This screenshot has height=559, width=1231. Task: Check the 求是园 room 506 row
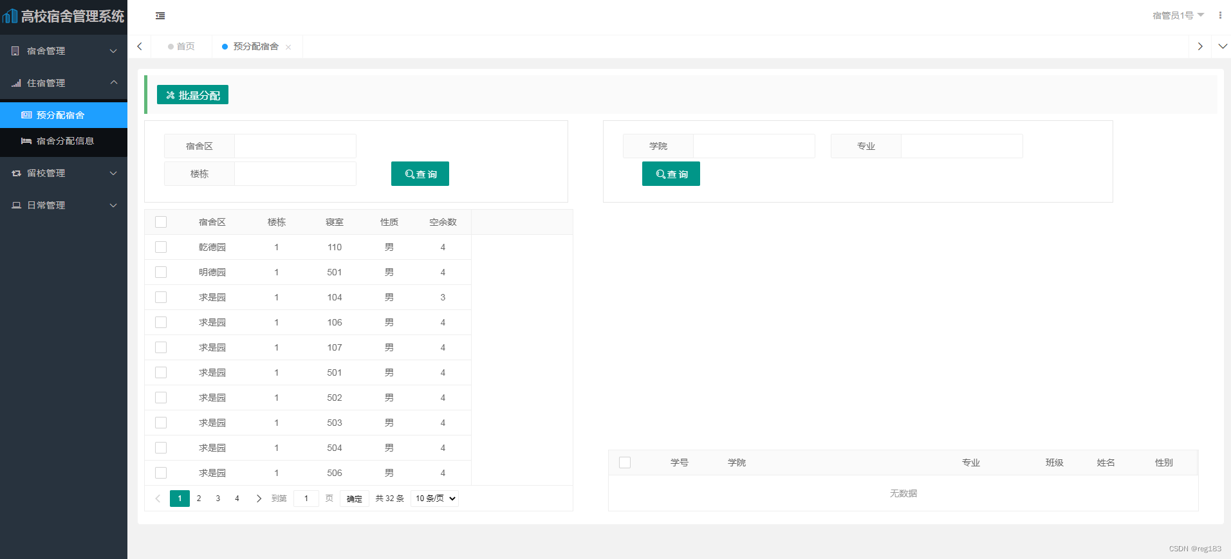[x=161, y=473]
